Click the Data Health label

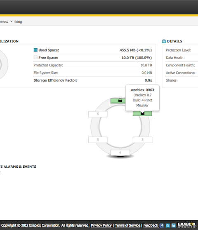pos(175,58)
